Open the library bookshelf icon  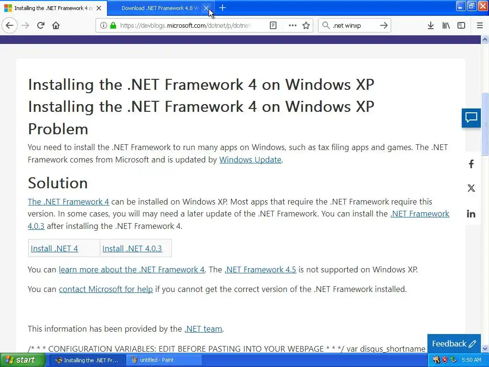(446, 25)
